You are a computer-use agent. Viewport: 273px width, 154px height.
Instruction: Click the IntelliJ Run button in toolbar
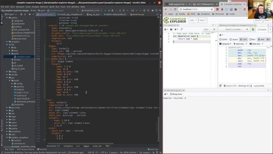[105, 10]
